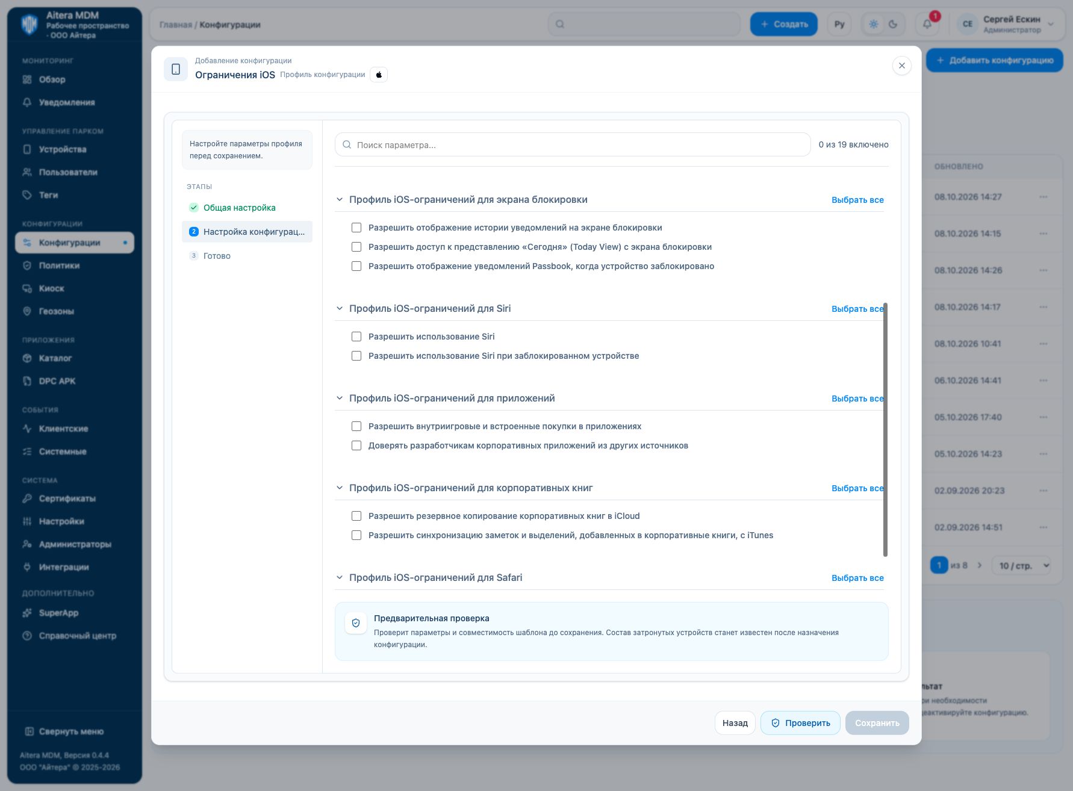
Task: Click the Каталог sidebar icon
Action: click(27, 358)
